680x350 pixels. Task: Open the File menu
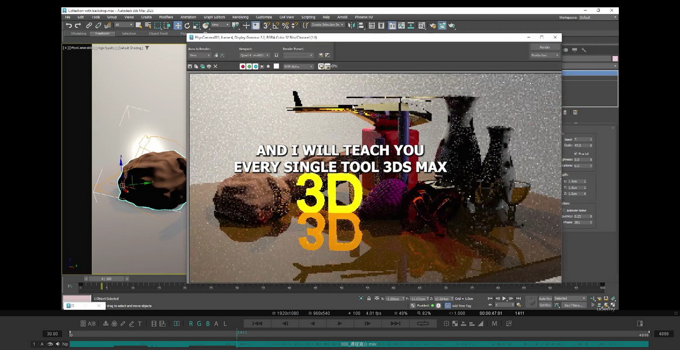pyautogui.click(x=68, y=17)
